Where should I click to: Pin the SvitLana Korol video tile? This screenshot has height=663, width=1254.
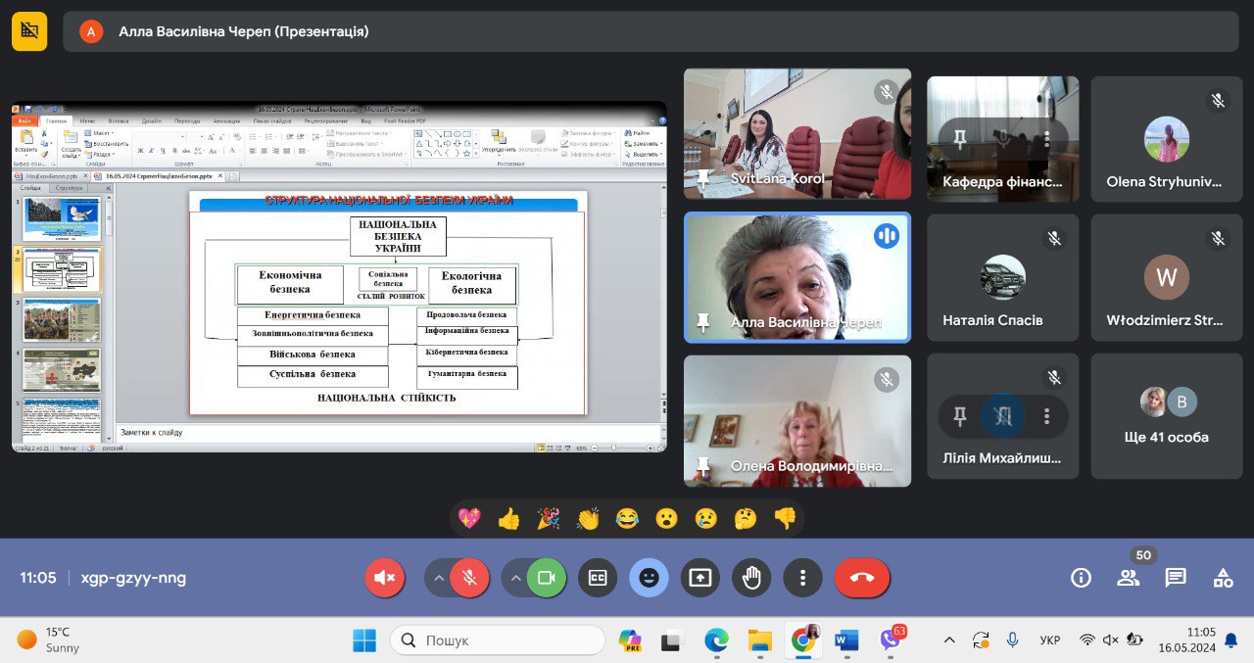(702, 178)
